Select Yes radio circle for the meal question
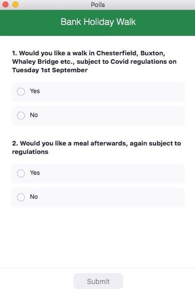Screen dimensions: 195x293 click(x=21, y=173)
